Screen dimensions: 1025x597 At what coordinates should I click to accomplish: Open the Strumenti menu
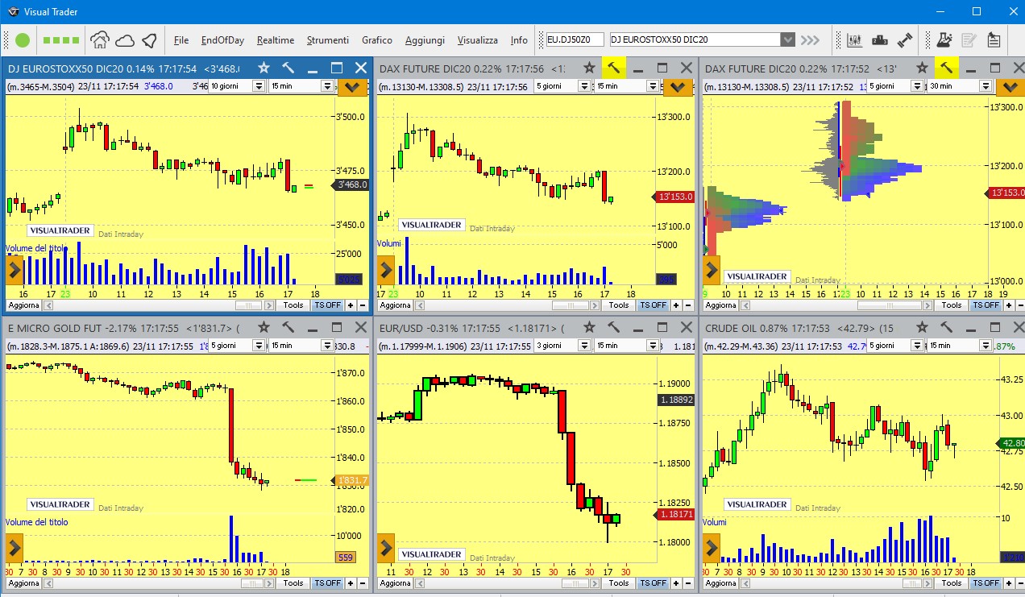tap(328, 40)
